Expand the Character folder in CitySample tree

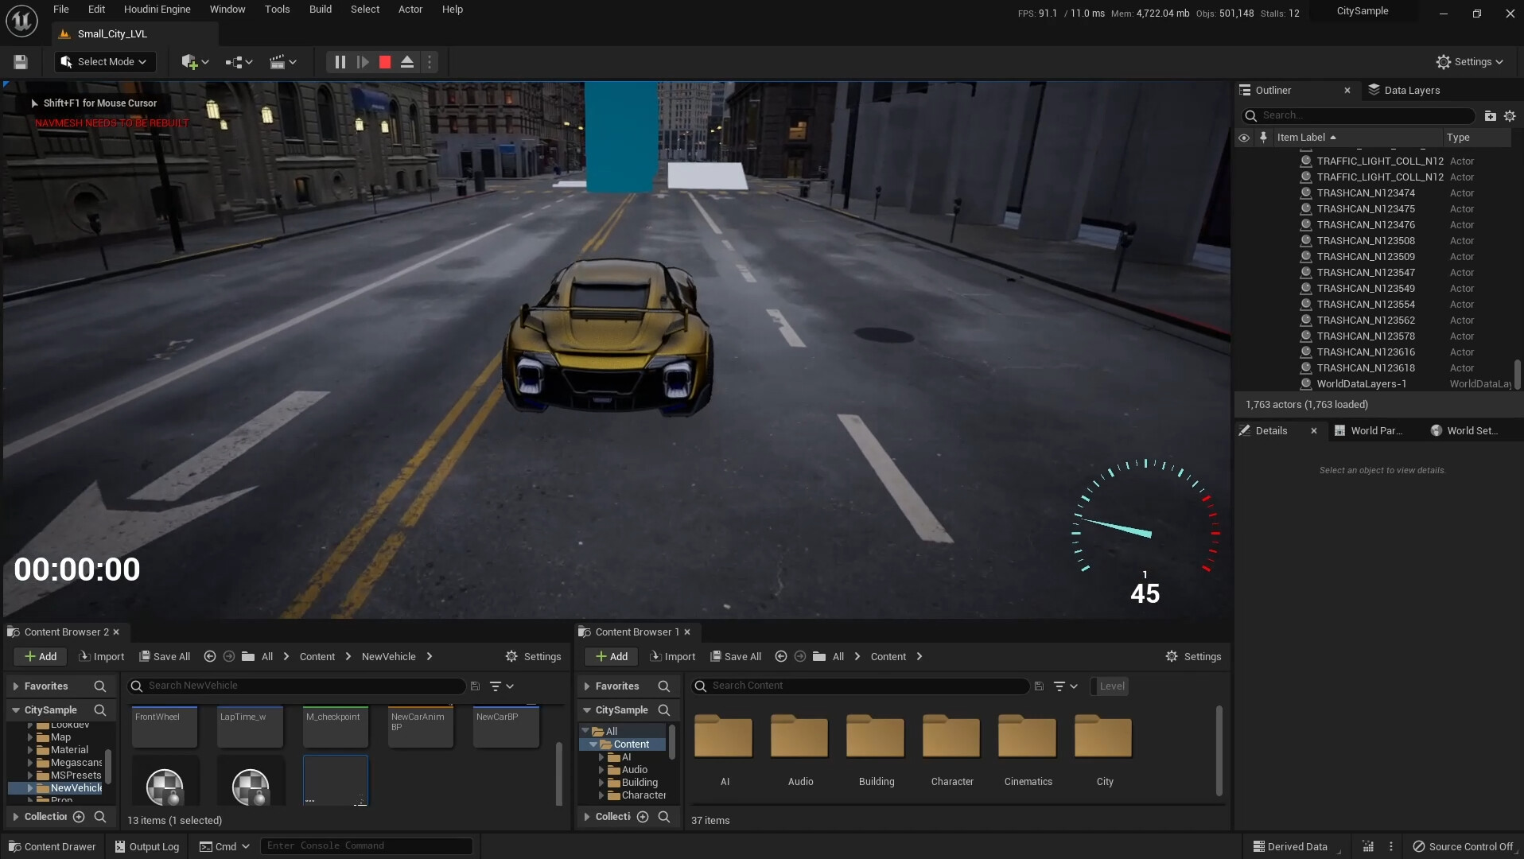coord(602,795)
